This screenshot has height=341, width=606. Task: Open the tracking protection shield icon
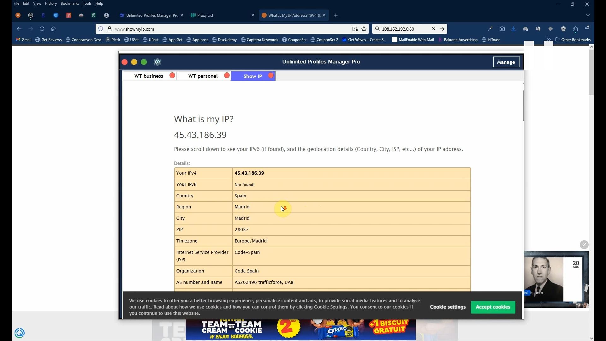point(101,29)
